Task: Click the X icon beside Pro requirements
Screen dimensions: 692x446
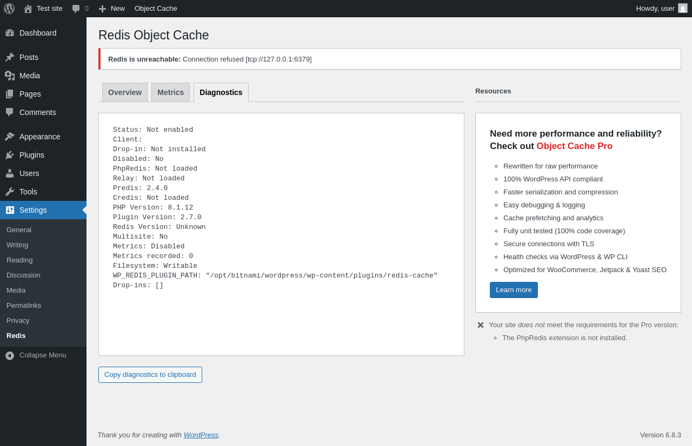Action: pyautogui.click(x=481, y=325)
